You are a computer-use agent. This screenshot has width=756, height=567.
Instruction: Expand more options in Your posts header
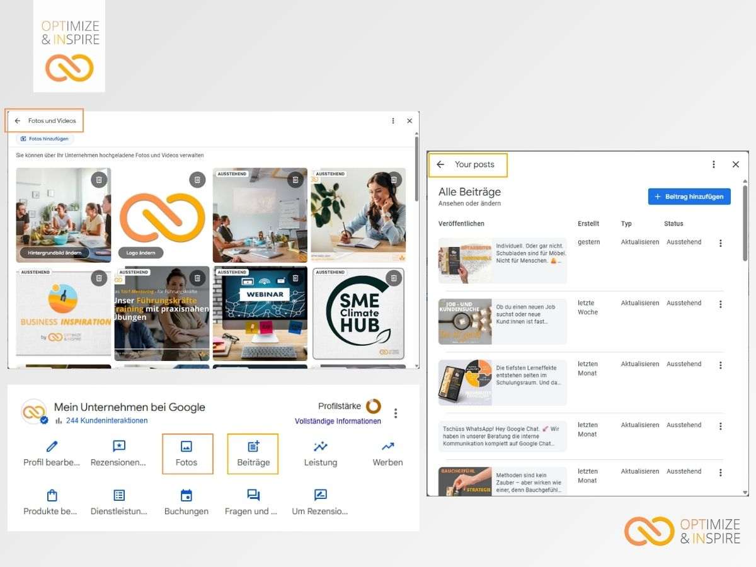[714, 164]
